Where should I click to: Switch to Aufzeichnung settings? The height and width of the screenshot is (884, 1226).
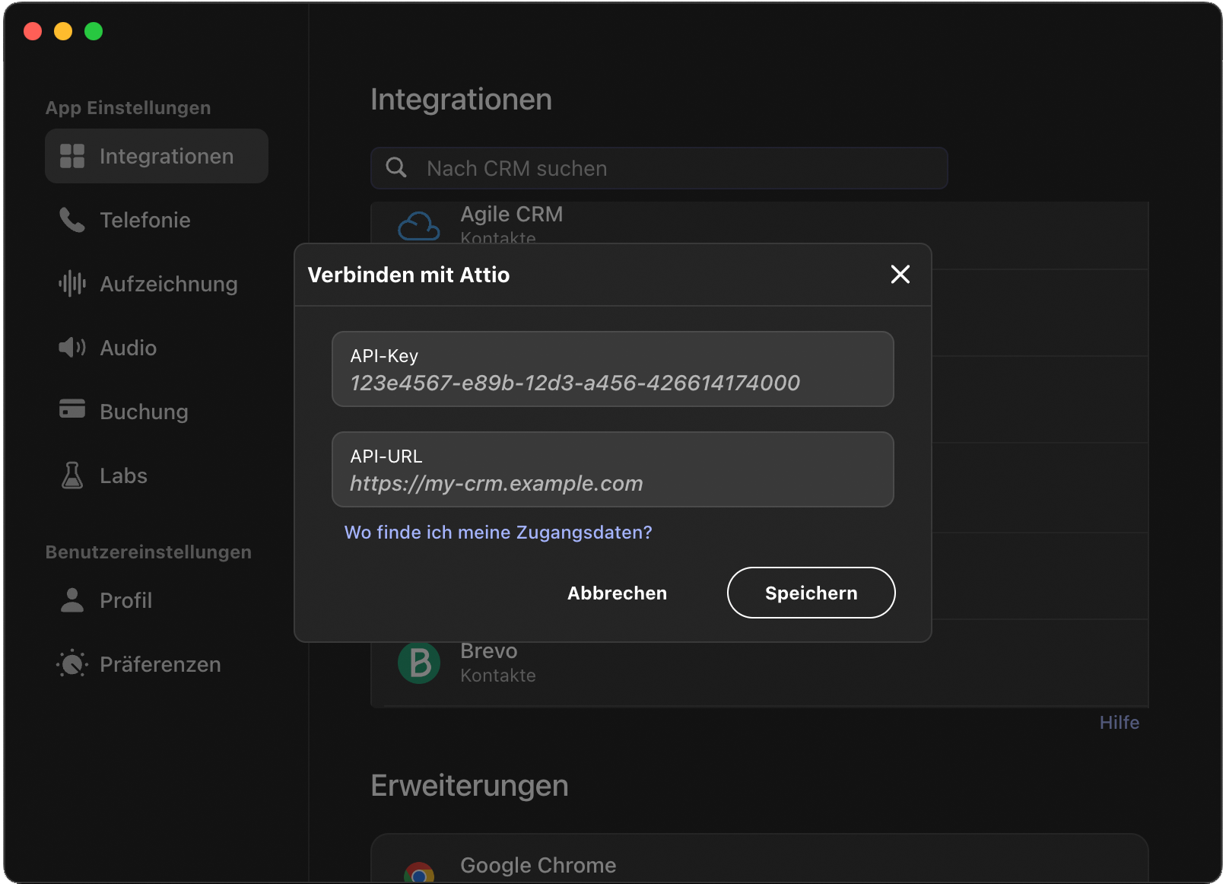click(x=157, y=284)
